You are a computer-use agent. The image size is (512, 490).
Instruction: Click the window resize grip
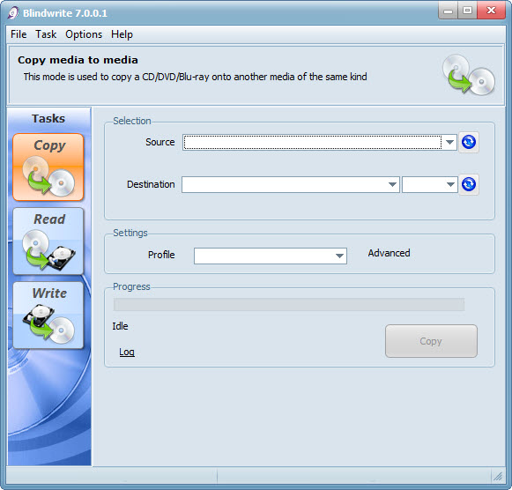[x=498, y=477]
